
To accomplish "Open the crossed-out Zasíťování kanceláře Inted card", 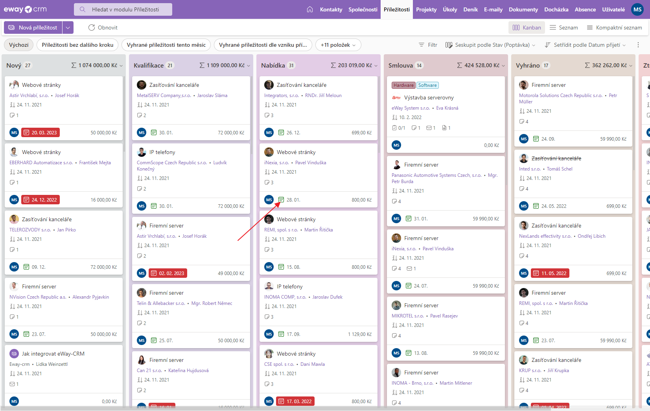I will click(556, 158).
